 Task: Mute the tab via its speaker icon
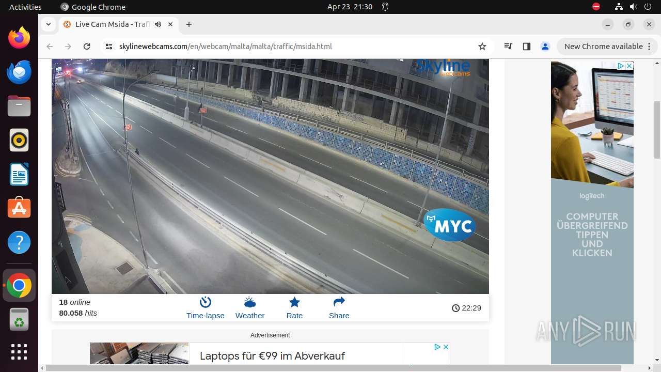tap(158, 24)
